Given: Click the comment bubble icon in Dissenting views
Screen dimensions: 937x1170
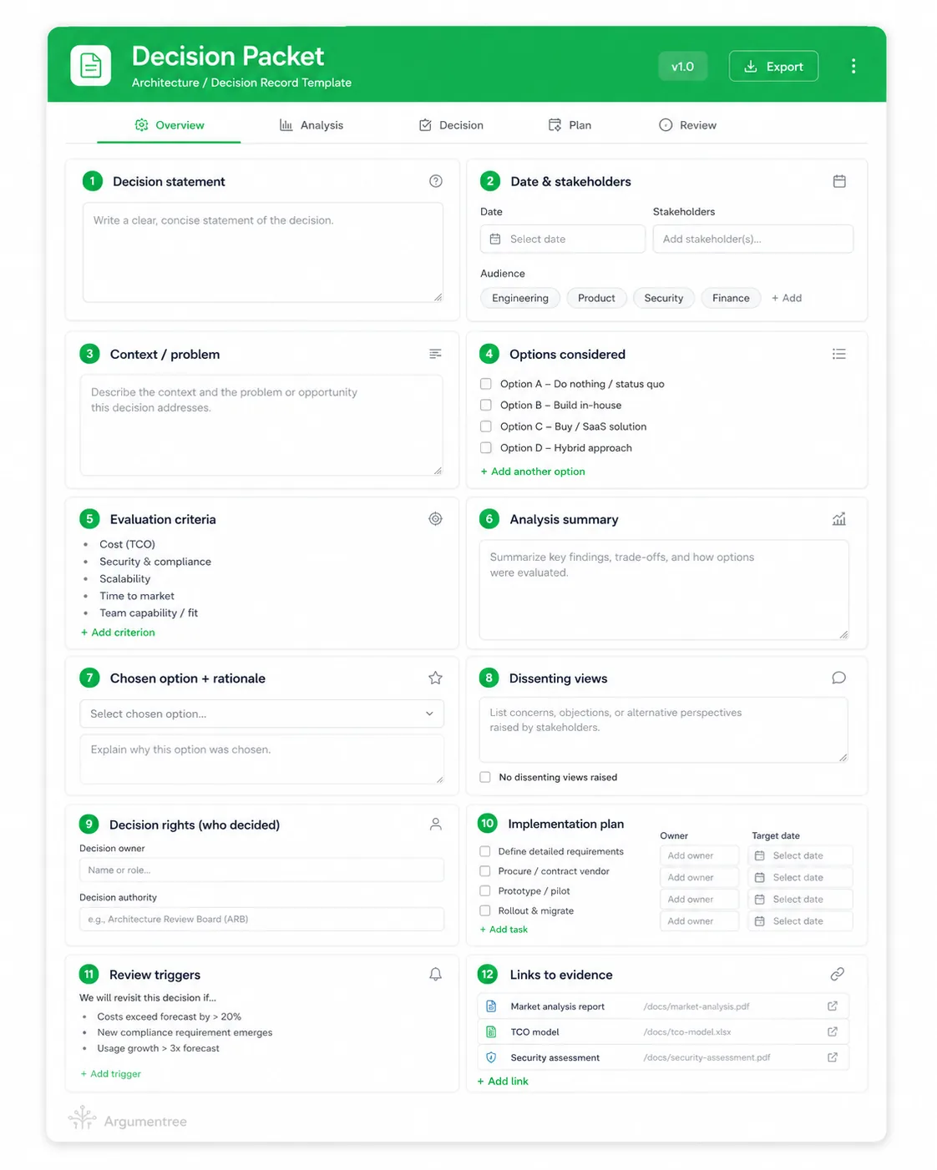Looking at the screenshot, I should [x=839, y=678].
